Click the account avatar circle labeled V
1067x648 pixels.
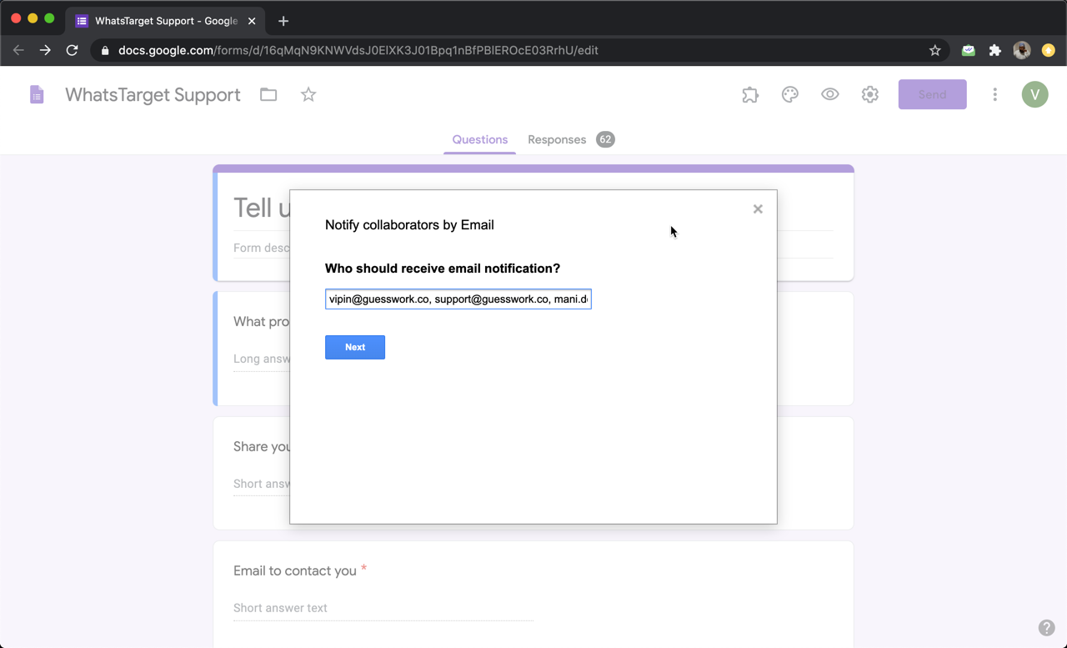click(1034, 94)
